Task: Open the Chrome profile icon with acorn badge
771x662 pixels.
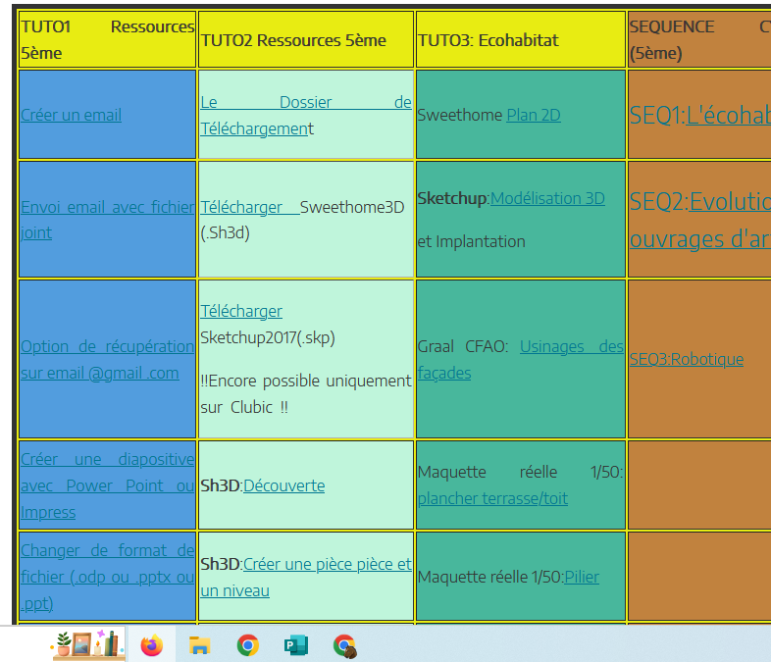Action: click(344, 646)
